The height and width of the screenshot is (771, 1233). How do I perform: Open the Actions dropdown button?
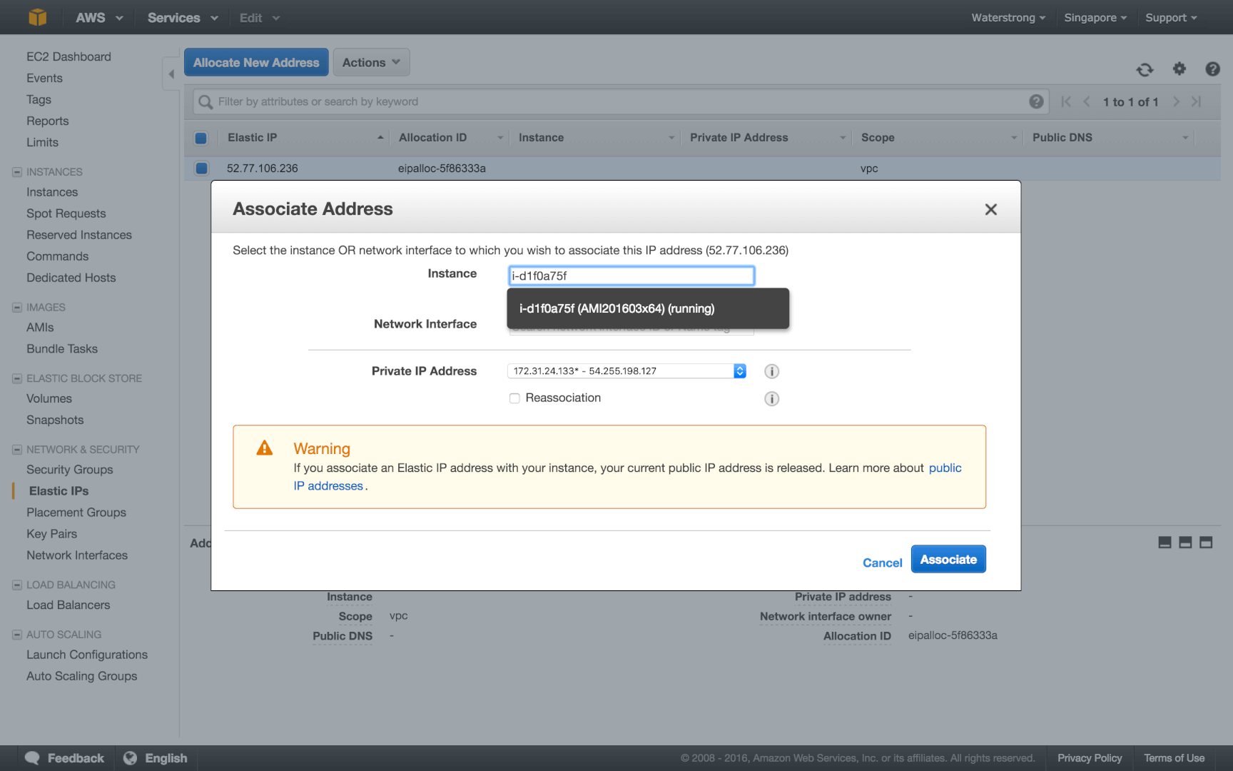[371, 63]
